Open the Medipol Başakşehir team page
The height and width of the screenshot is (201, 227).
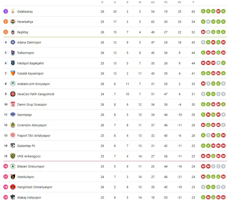pyautogui.click(x=30, y=63)
